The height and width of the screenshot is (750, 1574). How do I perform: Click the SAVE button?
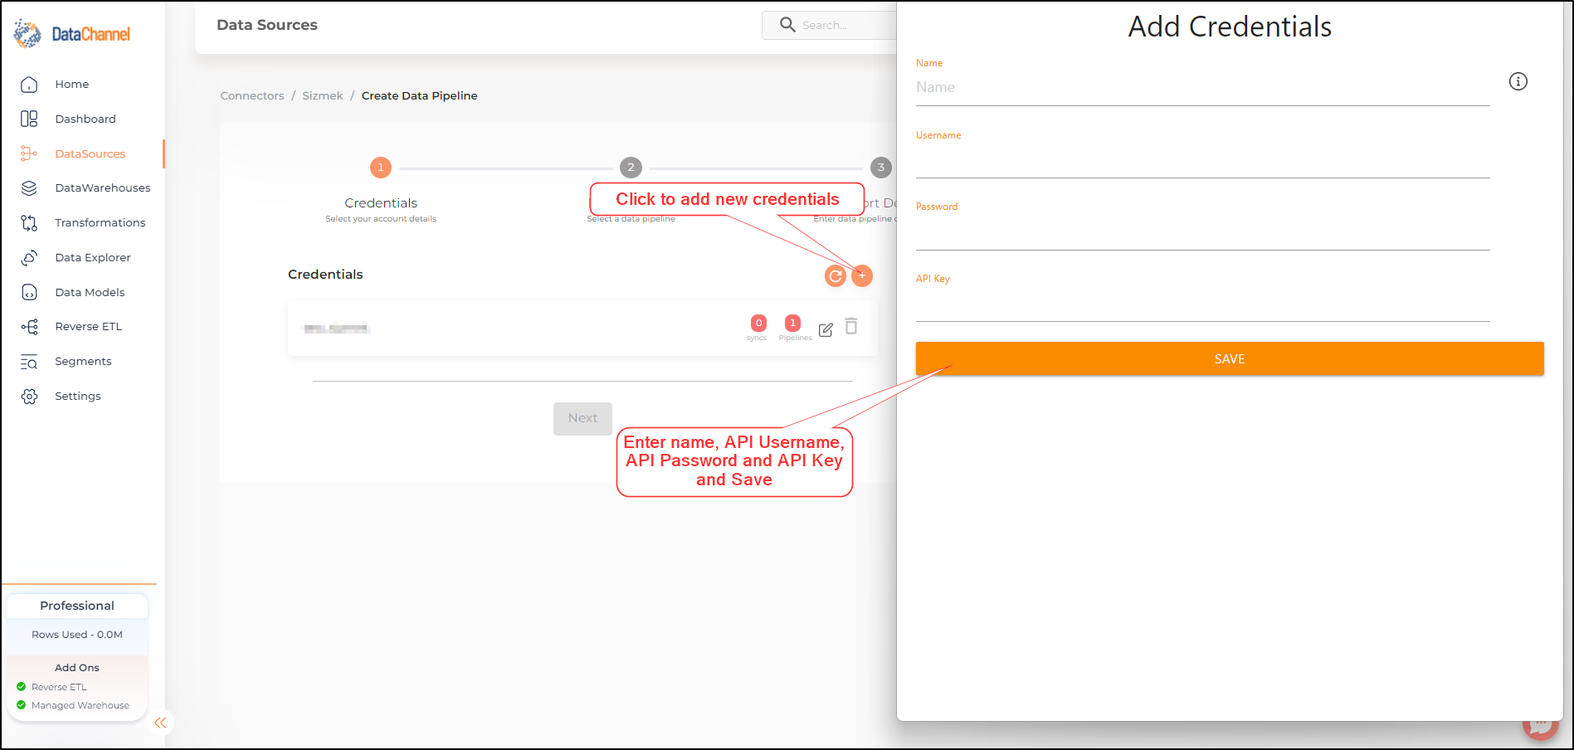coord(1230,359)
